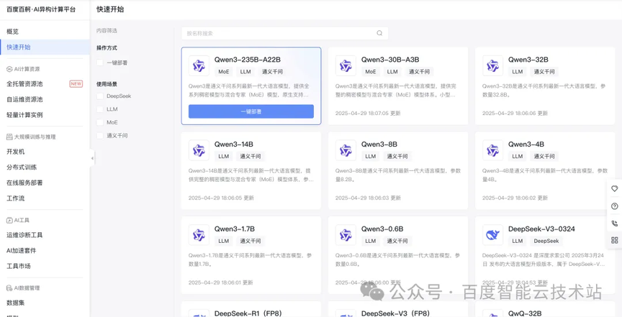The height and width of the screenshot is (317, 622).
Task: Check the MoE scenario filter
Action: tap(100, 122)
